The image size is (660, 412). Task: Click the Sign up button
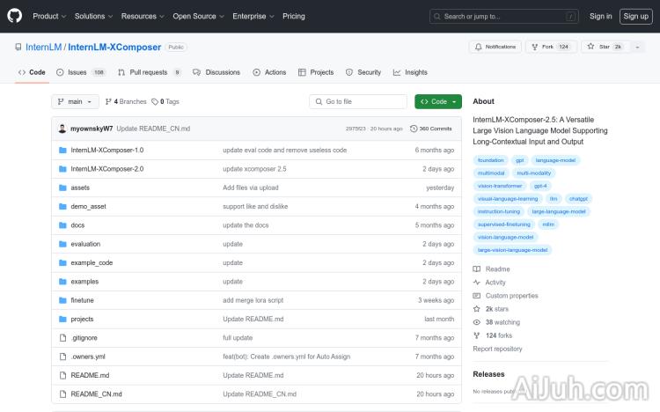635,17
